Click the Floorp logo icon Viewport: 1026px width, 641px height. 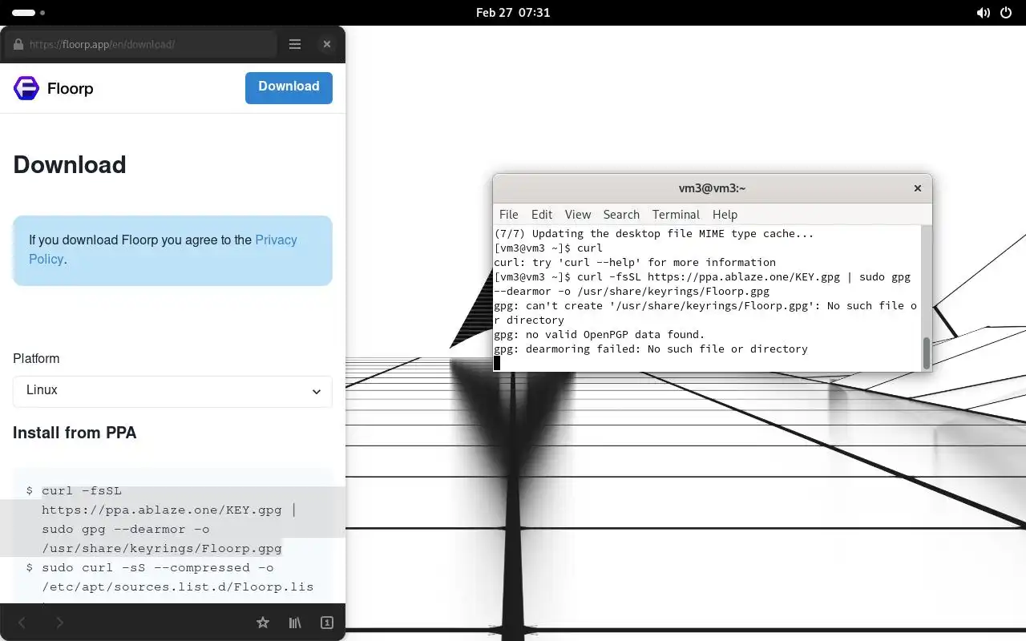click(x=26, y=88)
